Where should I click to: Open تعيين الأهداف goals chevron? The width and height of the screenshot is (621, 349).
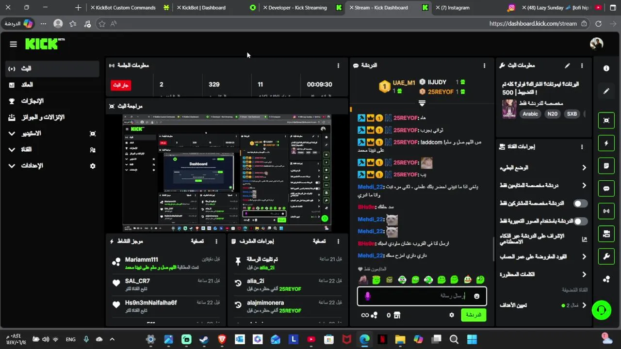coord(584,305)
